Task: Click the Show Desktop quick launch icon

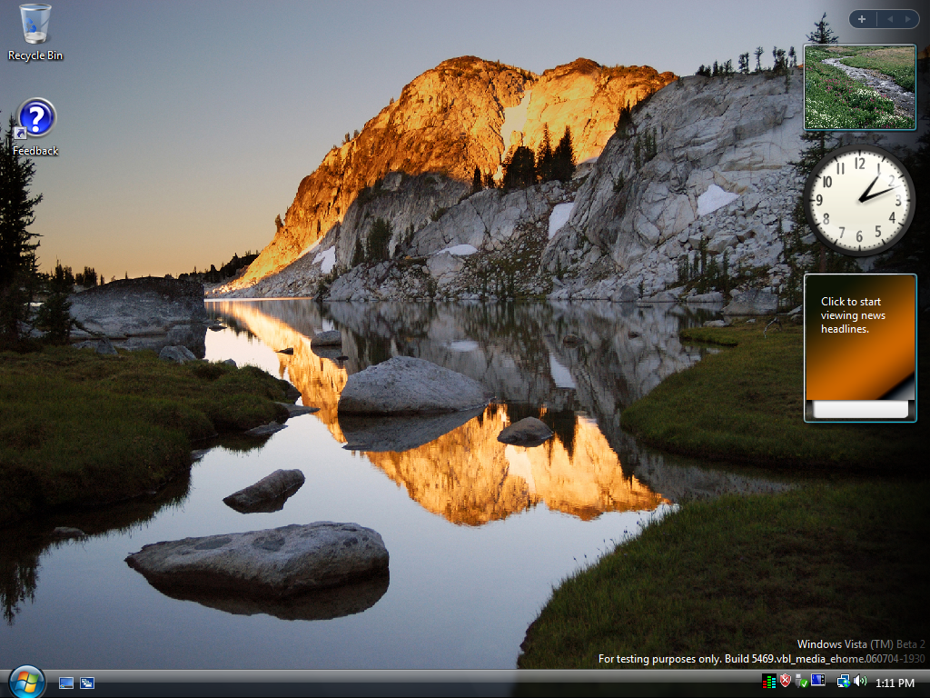Action: (x=66, y=683)
